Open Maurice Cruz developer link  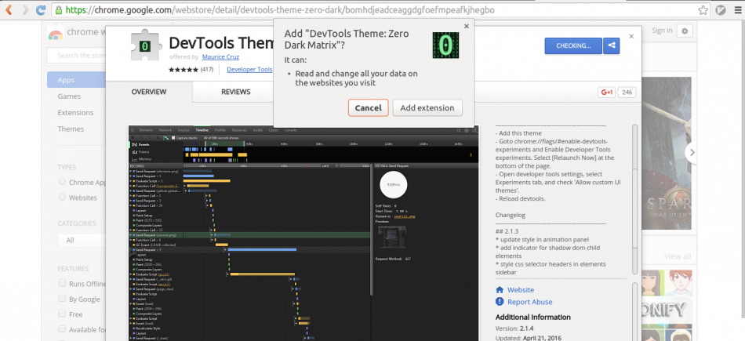(220, 57)
